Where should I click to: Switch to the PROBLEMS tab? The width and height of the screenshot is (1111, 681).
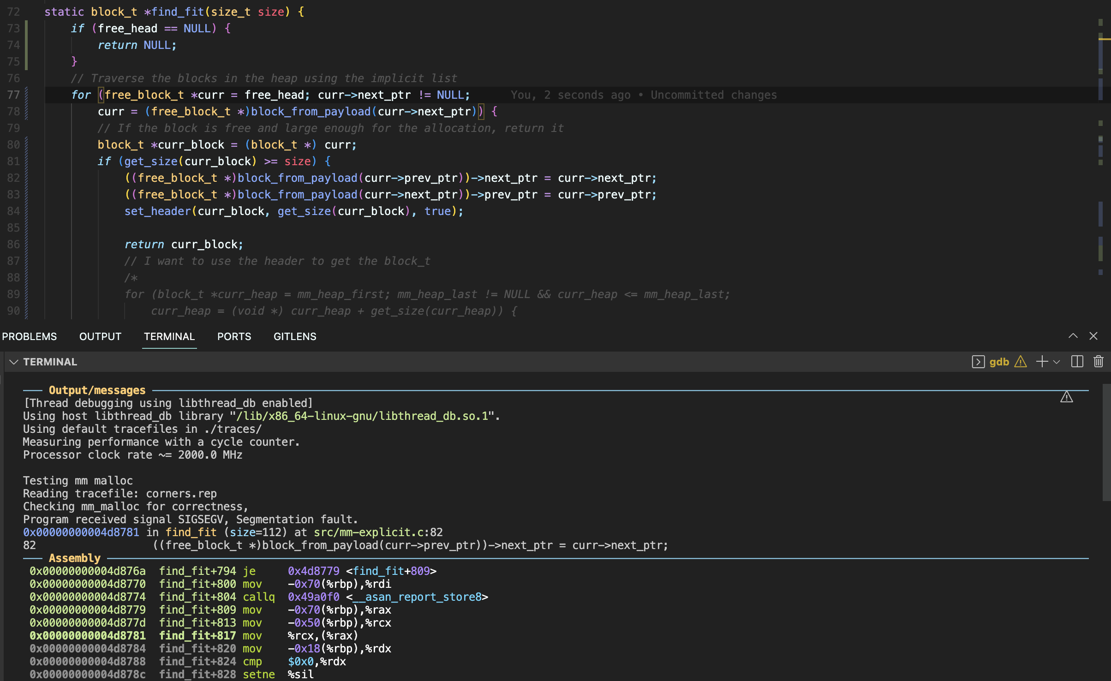(30, 336)
